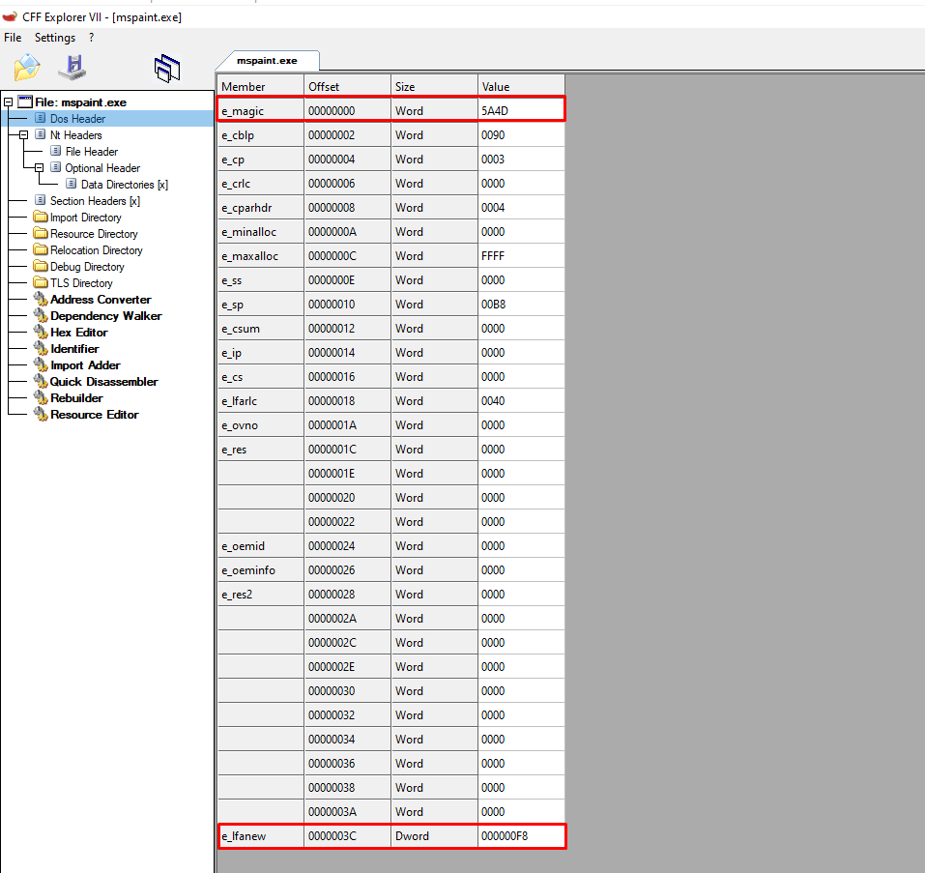
Task: Select Data Directories [x] in the tree
Action: (125, 185)
